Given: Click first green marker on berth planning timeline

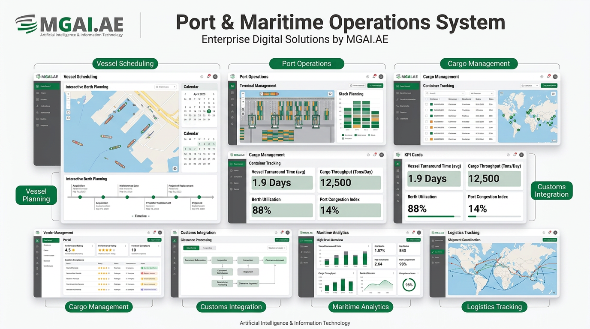Looking at the screenshot, I should pyautogui.click(x=80, y=197).
